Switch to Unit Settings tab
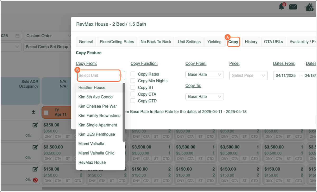 (x=189, y=42)
